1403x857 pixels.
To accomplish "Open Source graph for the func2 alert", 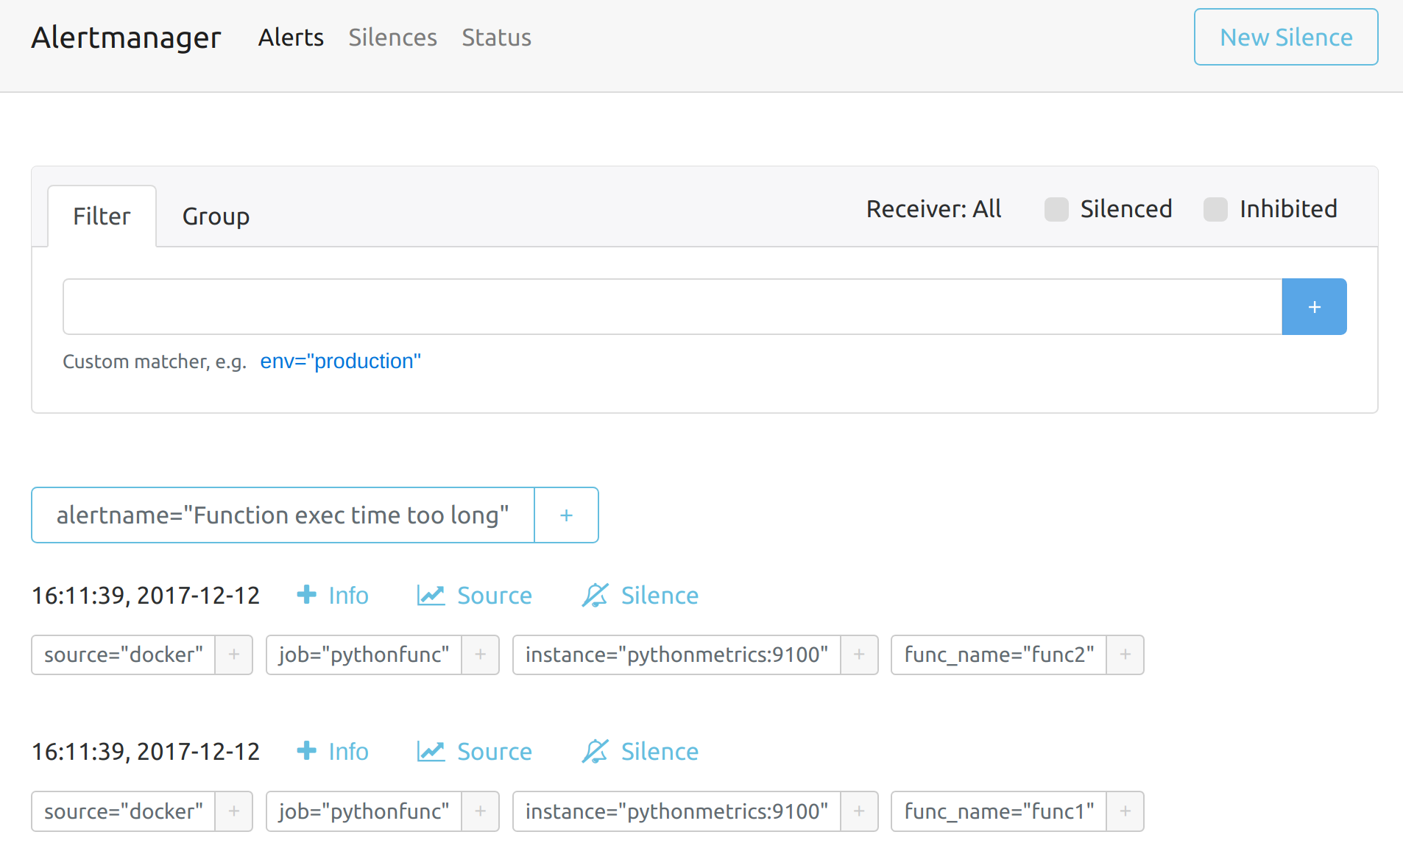I will point(474,595).
